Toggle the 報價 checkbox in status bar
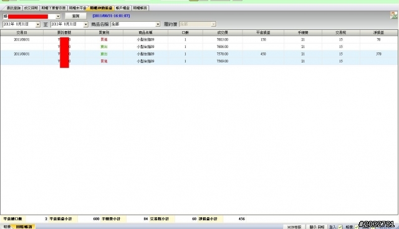 point(357,227)
